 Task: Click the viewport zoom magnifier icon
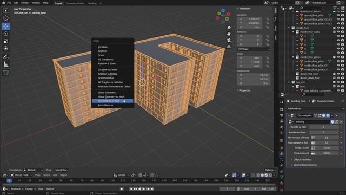tap(229, 28)
